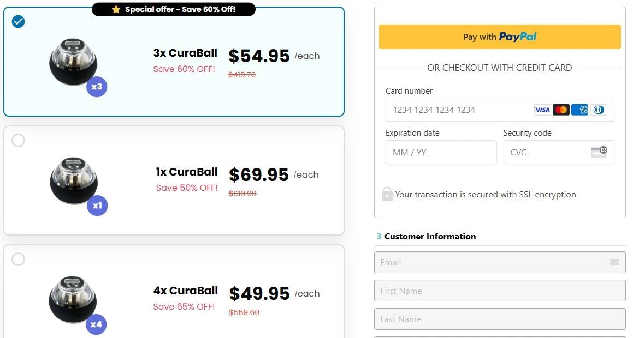Select the 1x CuraBall radio option
Viewport: 633px width, 338px height.
19,141
